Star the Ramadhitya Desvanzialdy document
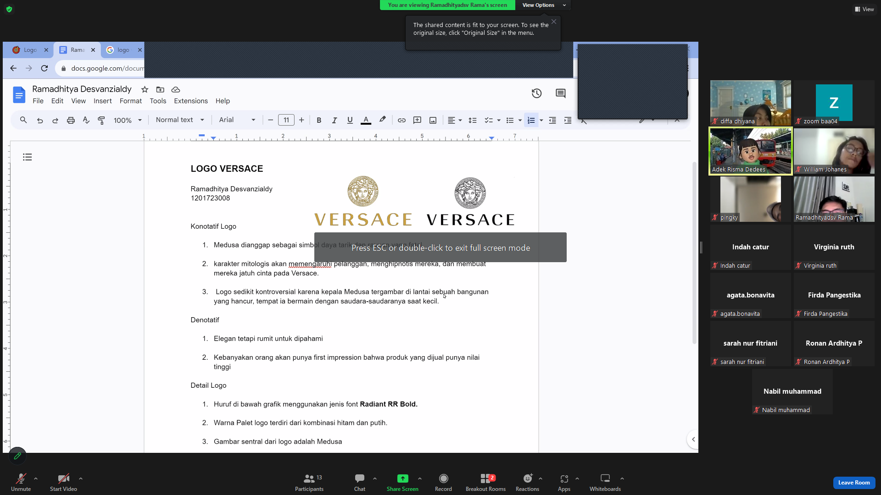This screenshot has height=495, width=881. (145, 89)
